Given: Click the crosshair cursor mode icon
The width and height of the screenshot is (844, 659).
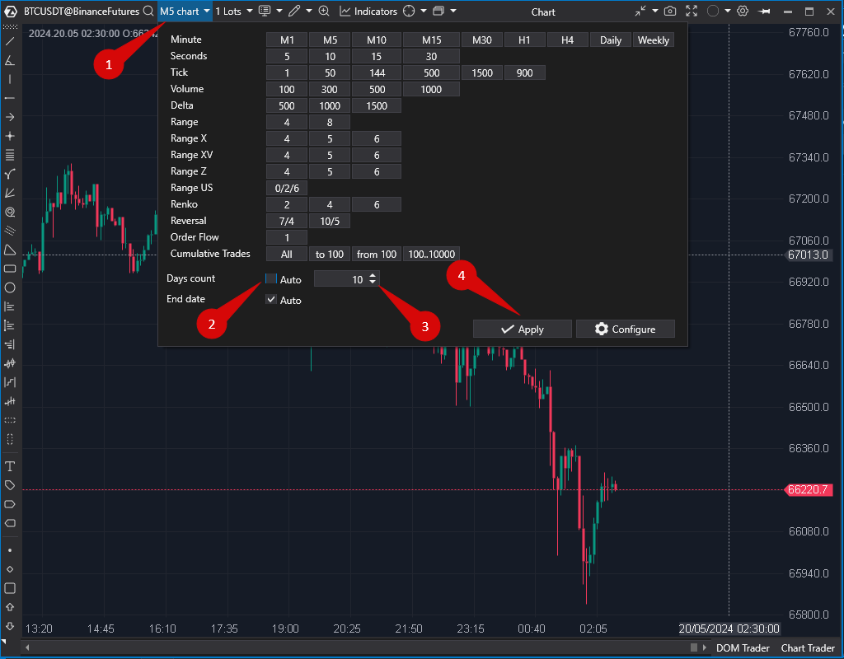Looking at the screenshot, I should pos(409,11).
